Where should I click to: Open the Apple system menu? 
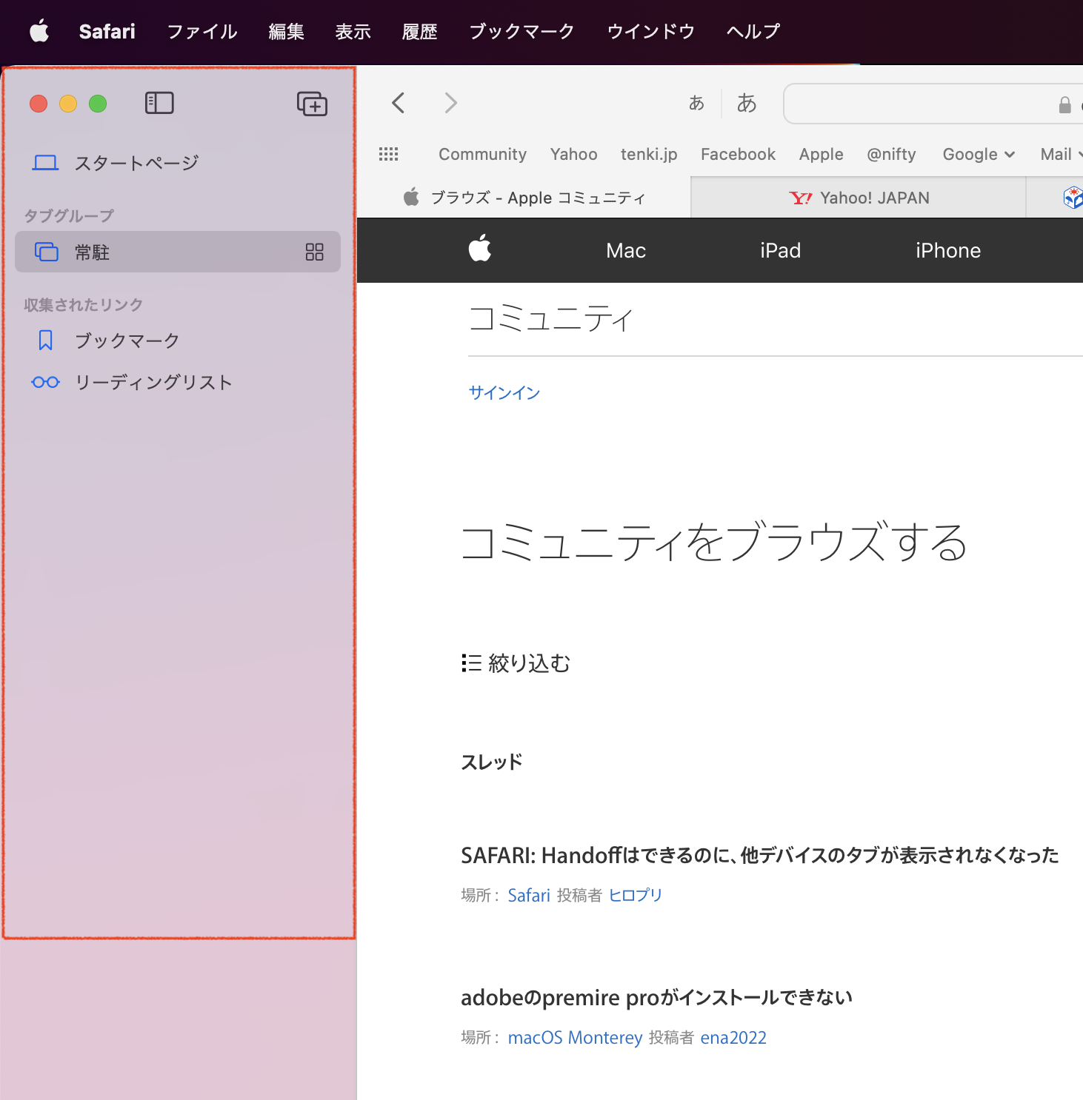[39, 31]
